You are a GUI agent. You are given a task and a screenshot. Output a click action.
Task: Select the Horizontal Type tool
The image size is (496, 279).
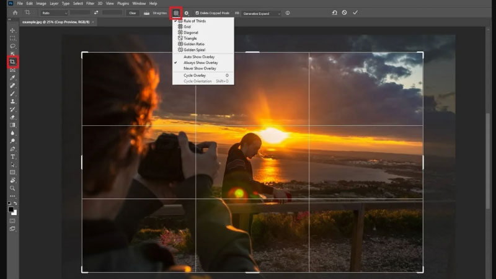(x=12, y=157)
